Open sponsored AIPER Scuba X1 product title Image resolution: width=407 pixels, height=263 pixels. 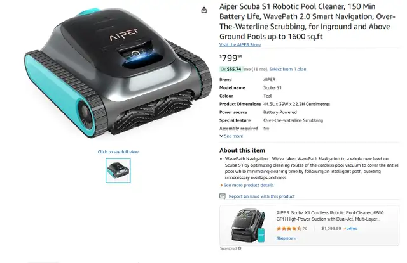coord(329,215)
